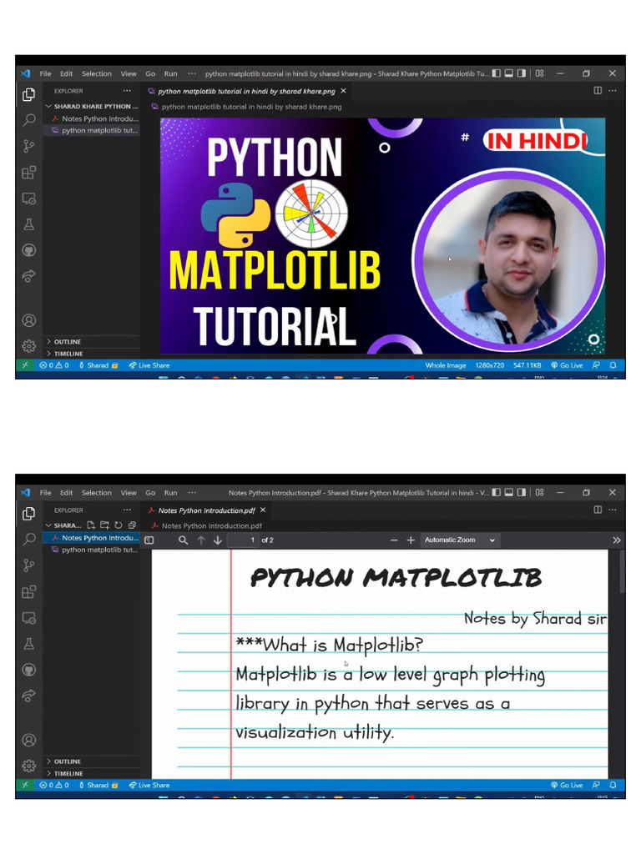641x854 pixels.
Task: Collapse all folders icon in PDF window explorer
Action: coord(132,525)
